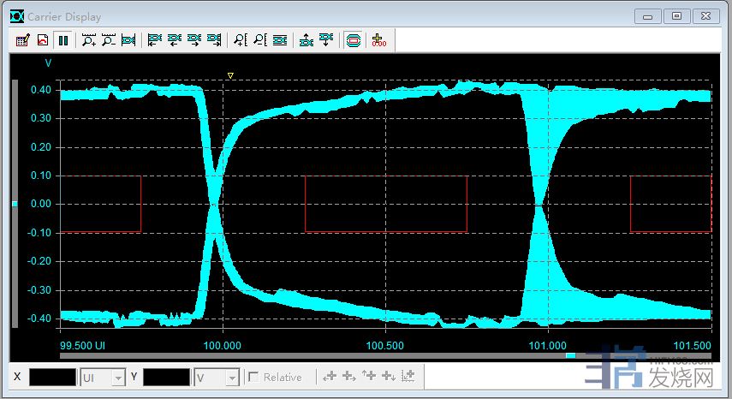732x399 pixels.
Task: Click the horizontal fit-to-window icon
Action: click(128, 39)
